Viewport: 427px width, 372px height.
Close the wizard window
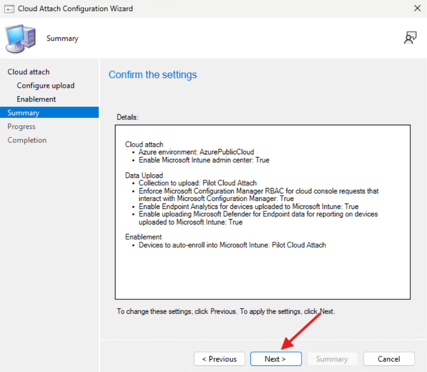pos(418,8)
